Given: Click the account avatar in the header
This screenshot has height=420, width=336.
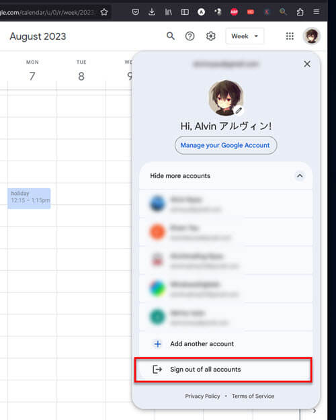Looking at the screenshot, I should pyautogui.click(x=312, y=36).
